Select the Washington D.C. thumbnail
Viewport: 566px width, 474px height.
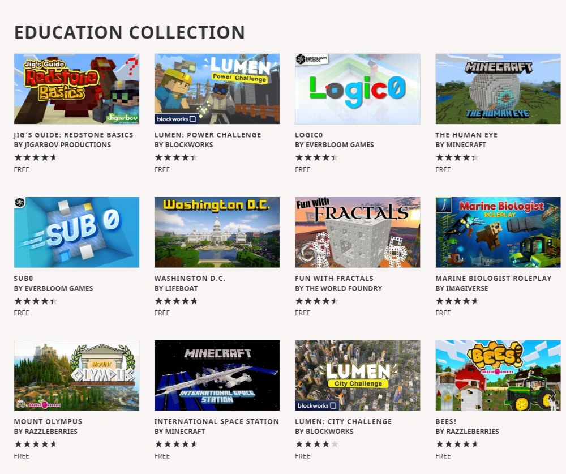click(217, 232)
